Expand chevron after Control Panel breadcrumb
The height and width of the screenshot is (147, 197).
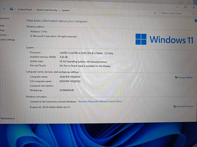34,10
